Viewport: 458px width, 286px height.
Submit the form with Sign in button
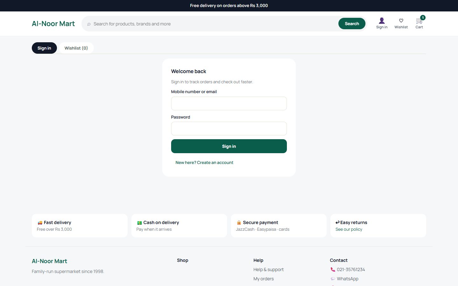pos(229,146)
